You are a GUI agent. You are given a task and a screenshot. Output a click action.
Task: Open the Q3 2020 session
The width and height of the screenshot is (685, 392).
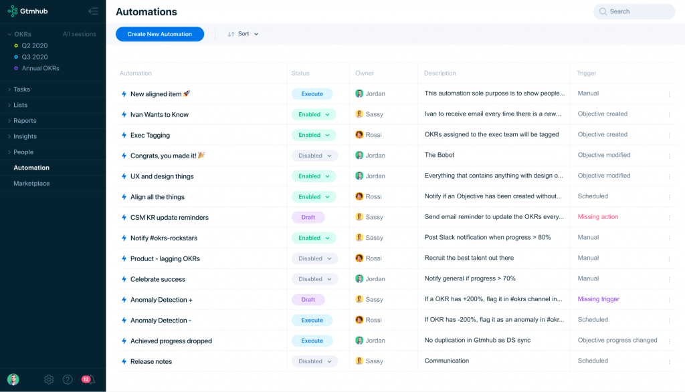pos(35,57)
